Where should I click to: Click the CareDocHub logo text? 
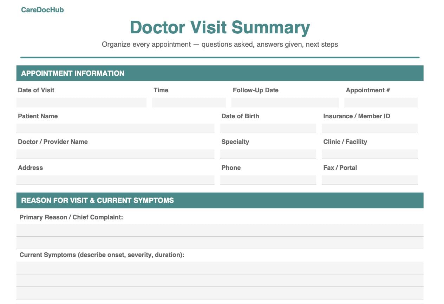point(43,10)
